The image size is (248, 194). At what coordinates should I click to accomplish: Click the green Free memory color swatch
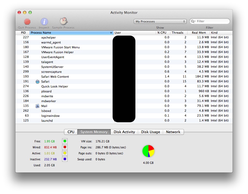point(65,141)
